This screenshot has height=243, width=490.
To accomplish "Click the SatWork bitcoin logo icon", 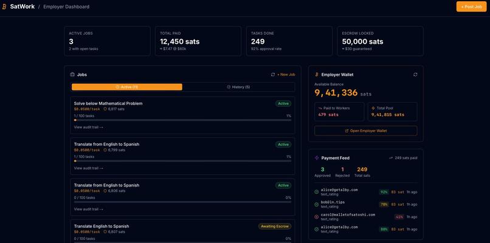I will click(x=4, y=7).
